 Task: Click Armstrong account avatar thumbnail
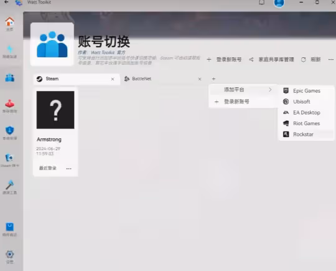pos(55,110)
